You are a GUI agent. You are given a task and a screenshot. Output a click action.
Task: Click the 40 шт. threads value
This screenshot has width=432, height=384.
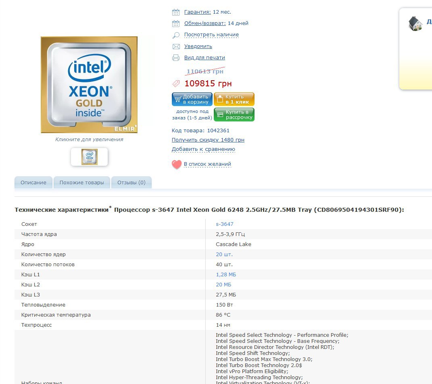tap(224, 265)
